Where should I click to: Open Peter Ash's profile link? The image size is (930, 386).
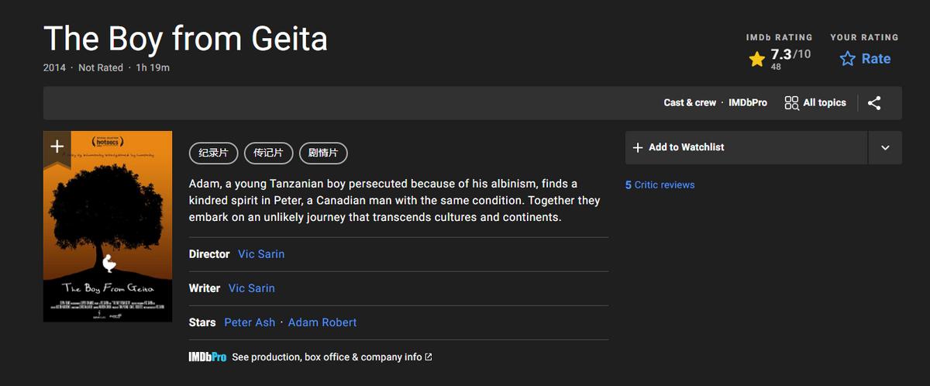pos(250,322)
